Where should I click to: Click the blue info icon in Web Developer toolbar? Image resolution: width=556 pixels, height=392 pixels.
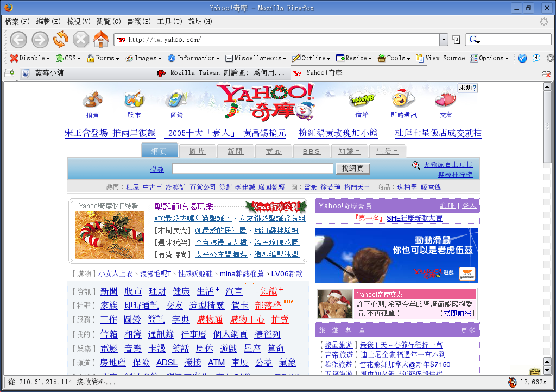click(536, 58)
